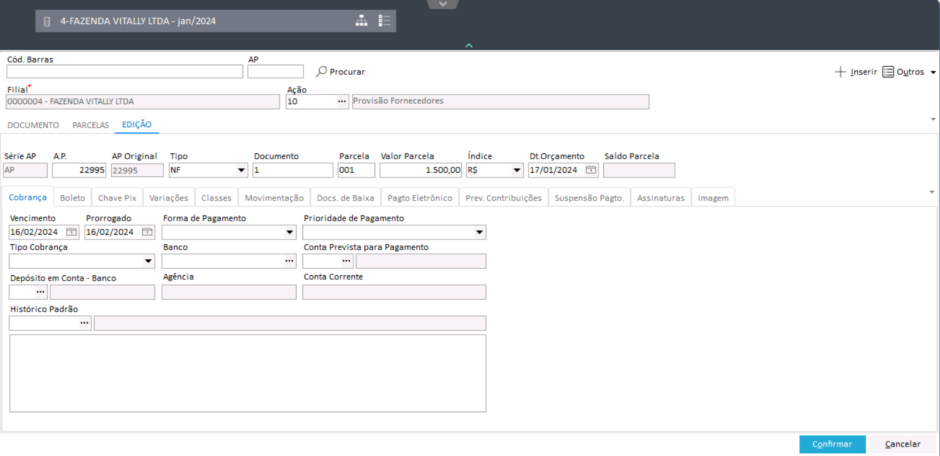Click the organization hierarchy icon in header

coord(361,21)
